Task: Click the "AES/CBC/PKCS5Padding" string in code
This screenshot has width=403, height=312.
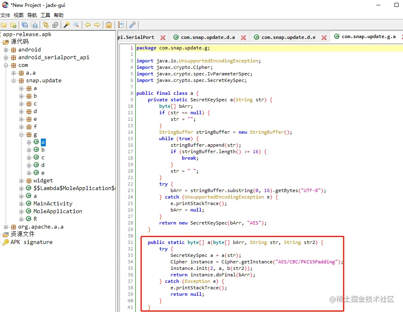Action: click(x=306, y=262)
